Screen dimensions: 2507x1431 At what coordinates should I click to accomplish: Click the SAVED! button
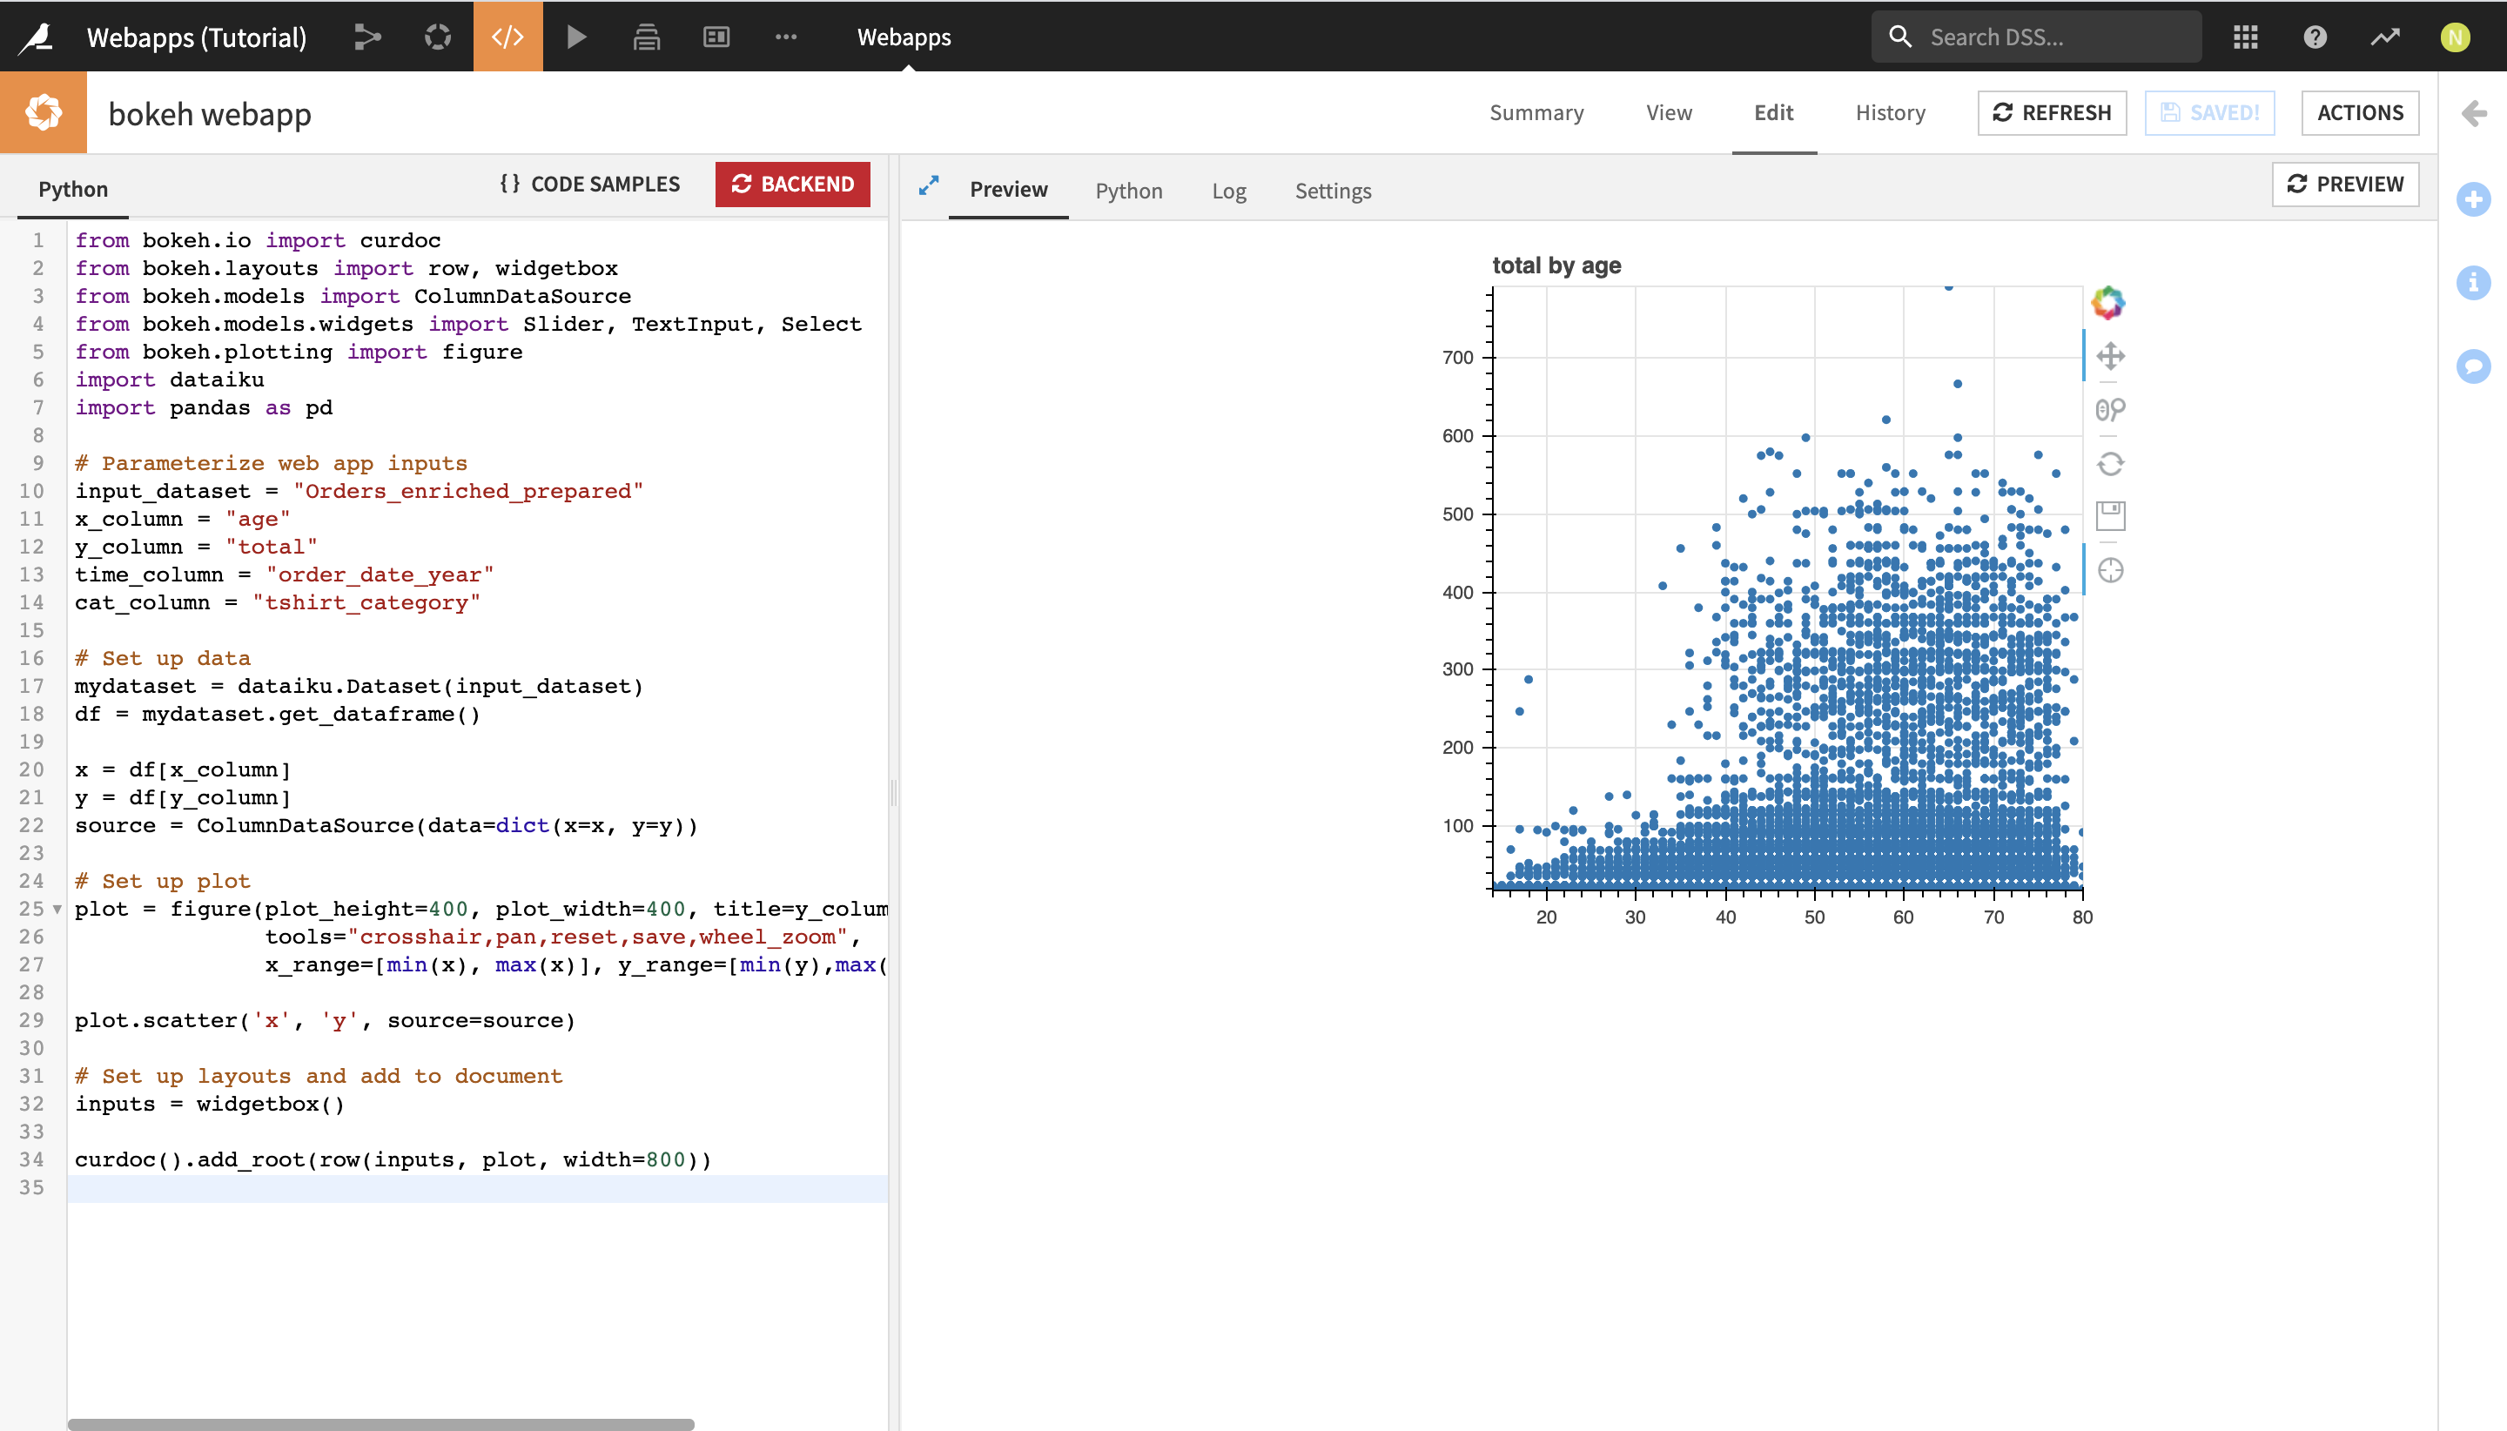(2210, 113)
